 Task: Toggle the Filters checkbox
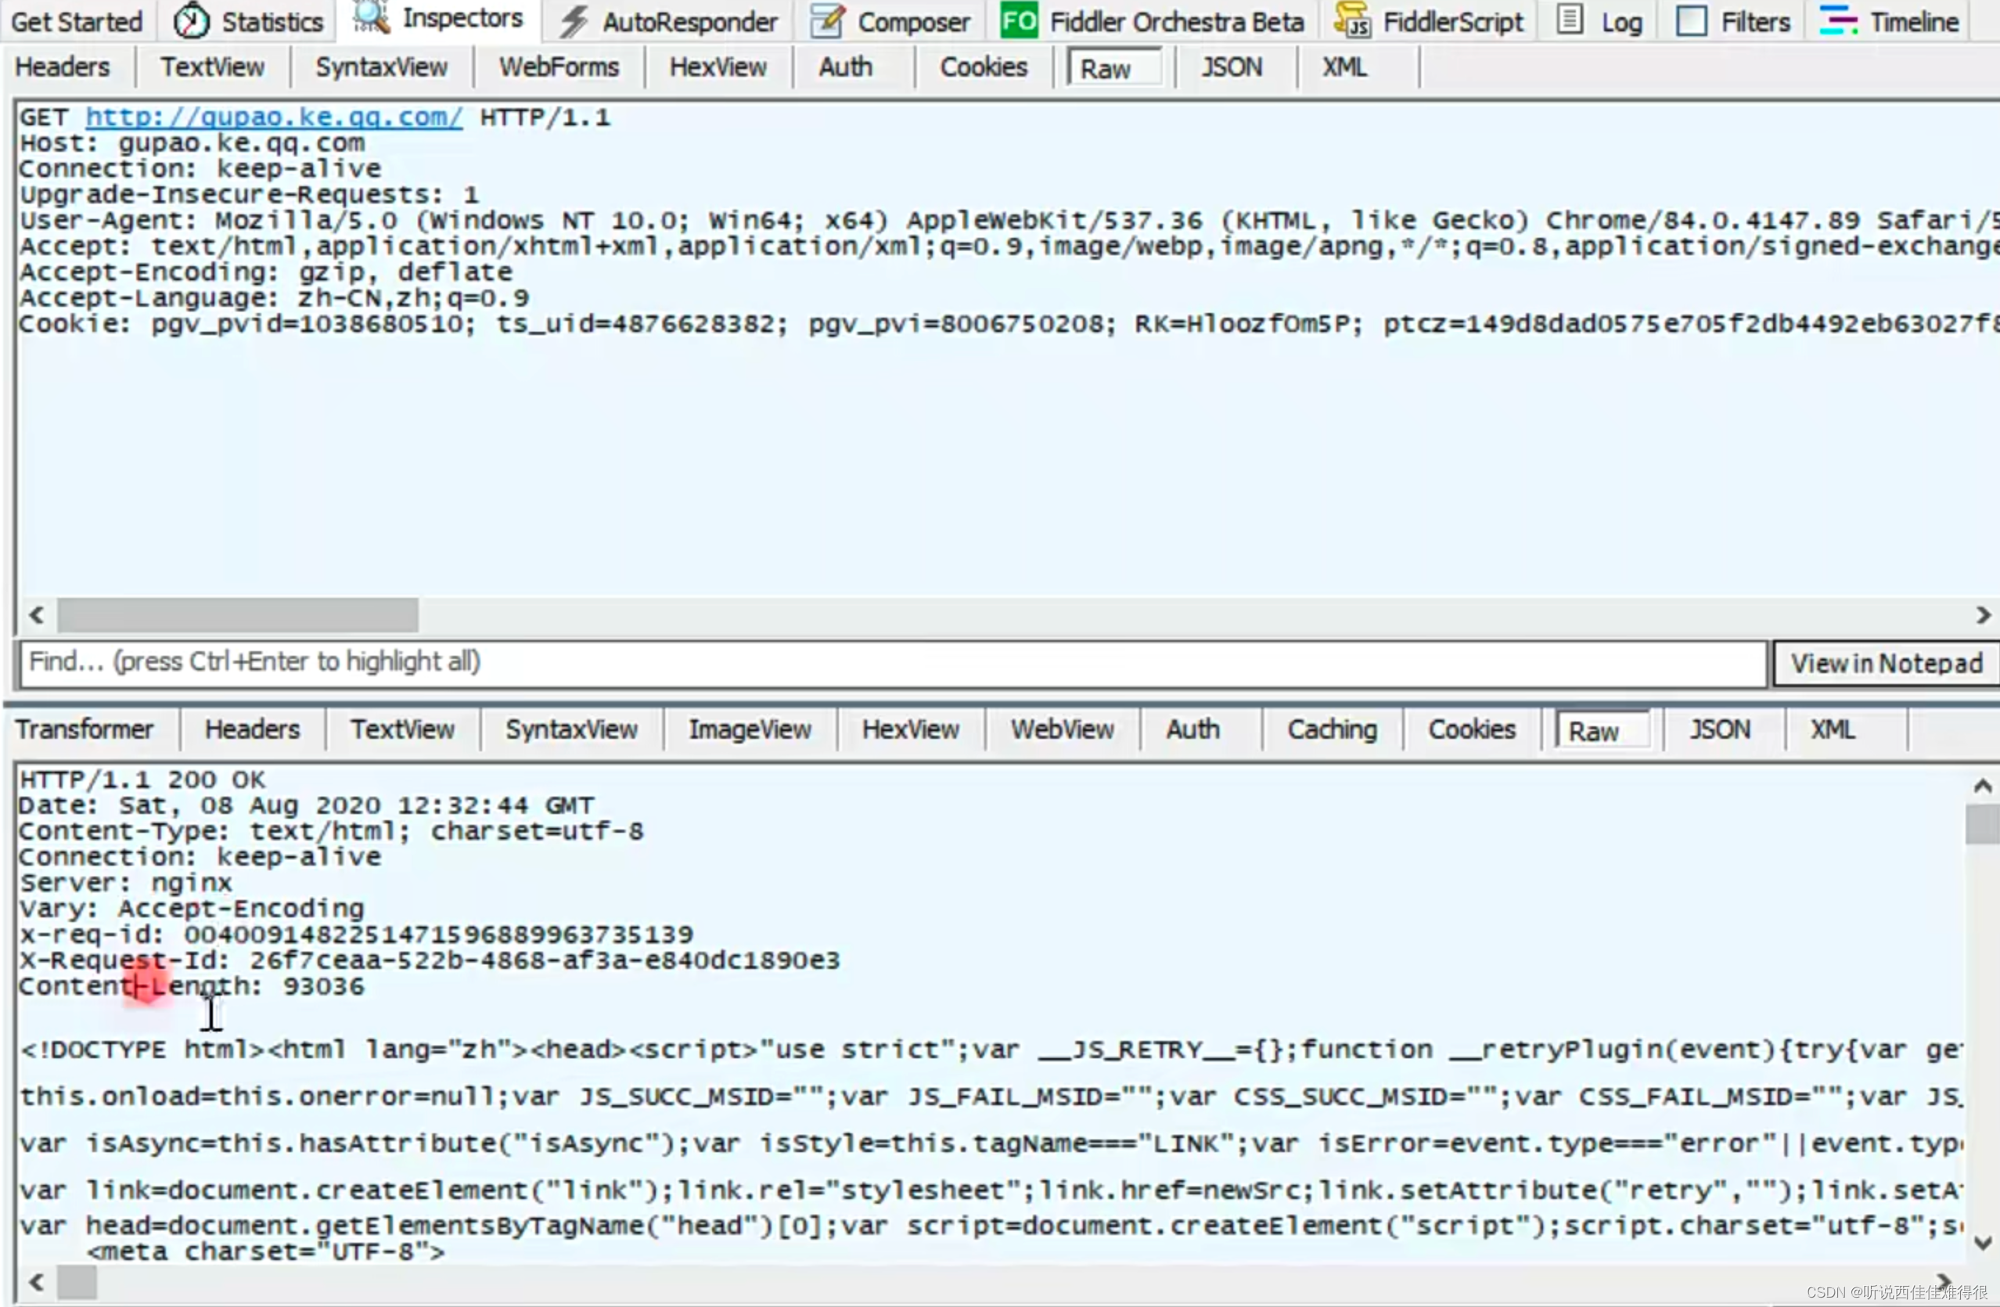pos(1691,21)
